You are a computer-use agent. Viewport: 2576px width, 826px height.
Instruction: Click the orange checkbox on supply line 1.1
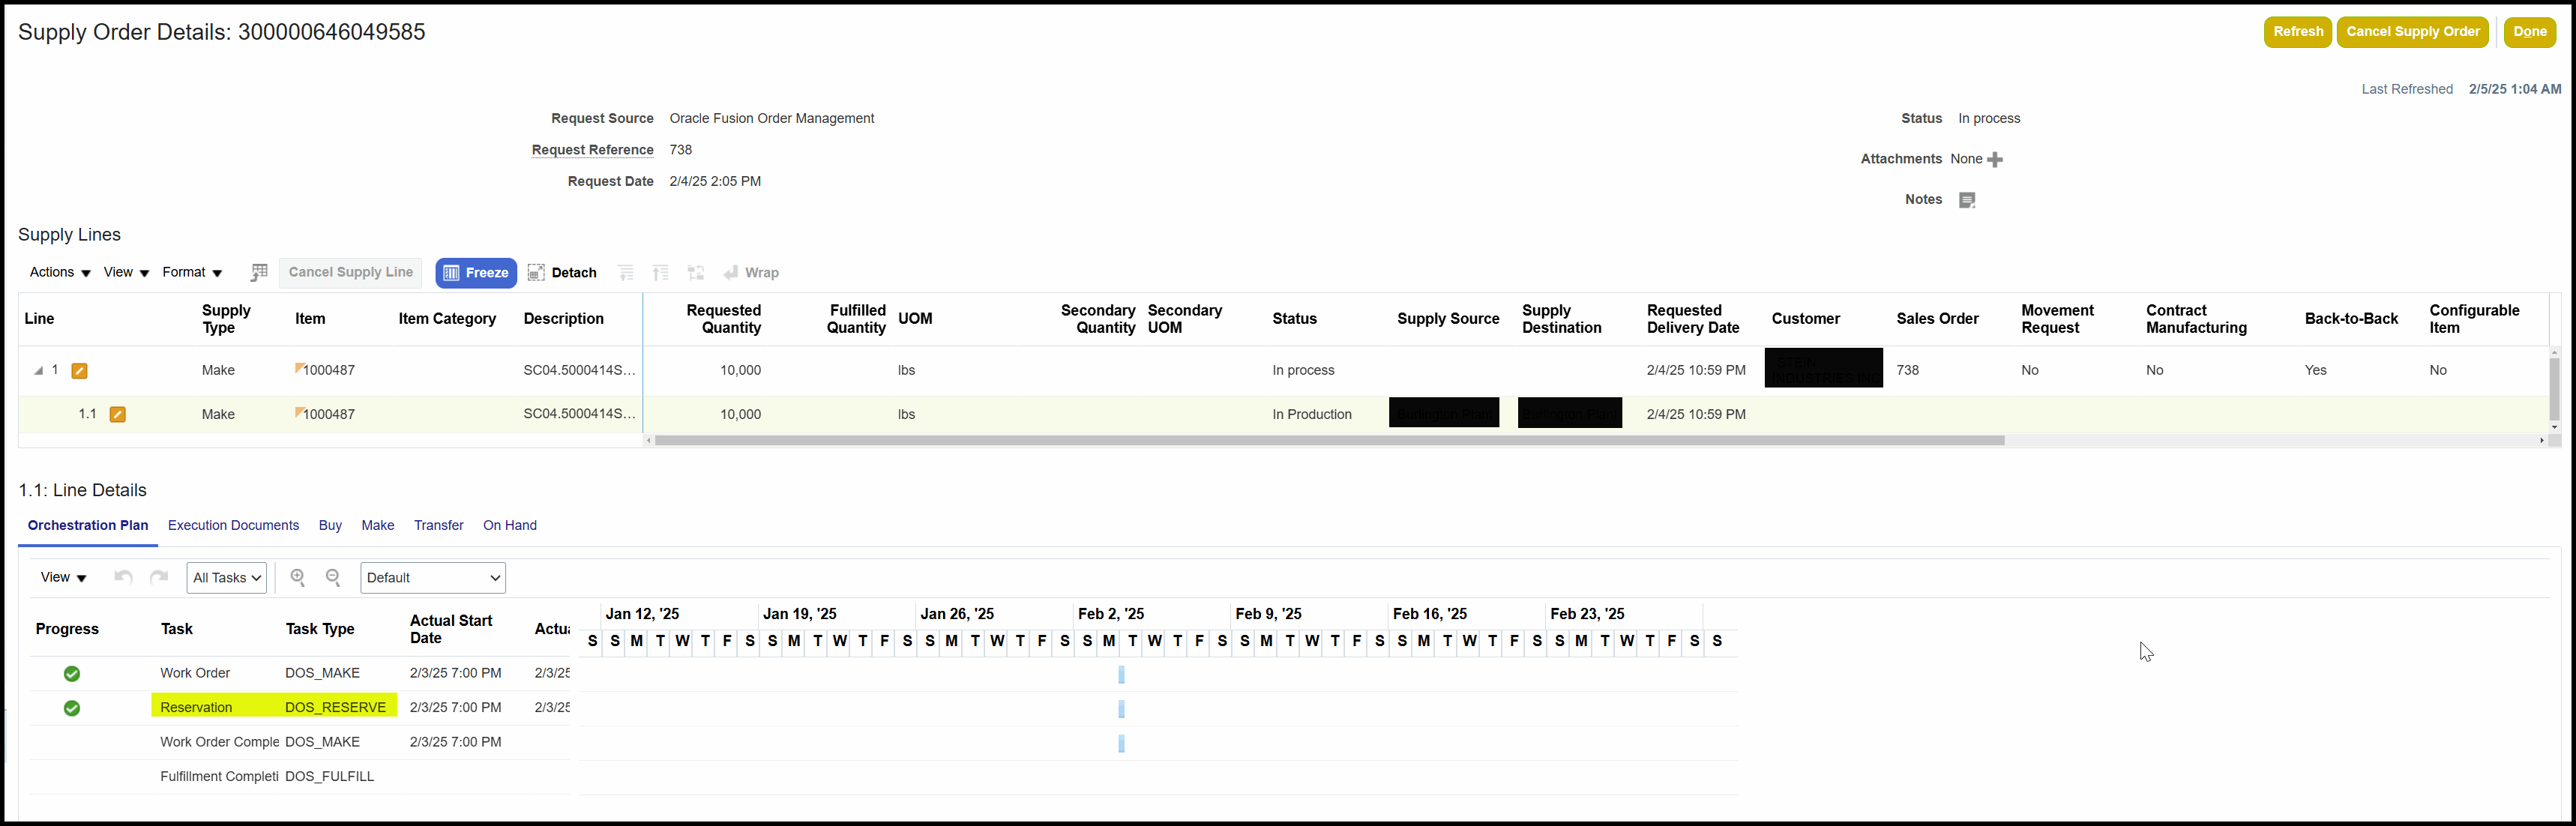pyautogui.click(x=118, y=413)
